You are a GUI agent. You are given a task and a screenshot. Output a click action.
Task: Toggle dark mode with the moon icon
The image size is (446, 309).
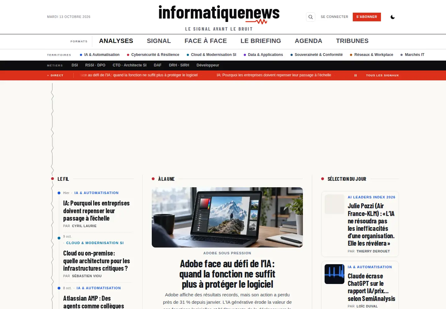click(393, 17)
